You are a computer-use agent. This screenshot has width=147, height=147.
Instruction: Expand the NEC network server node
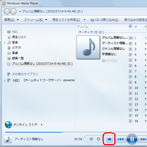[5, 80]
